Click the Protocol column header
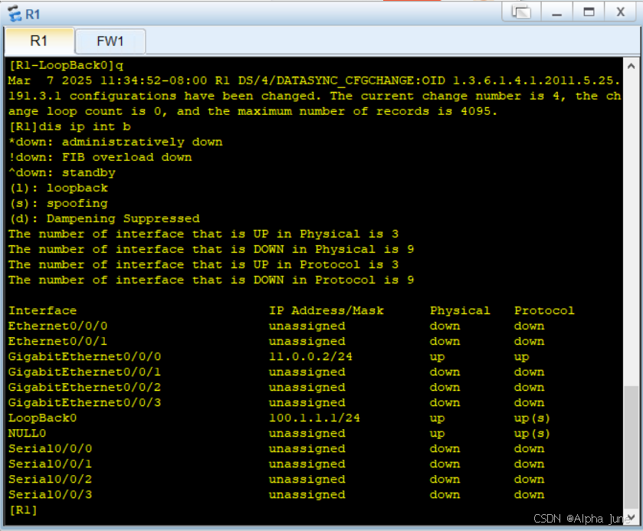The image size is (643, 531). (x=544, y=310)
